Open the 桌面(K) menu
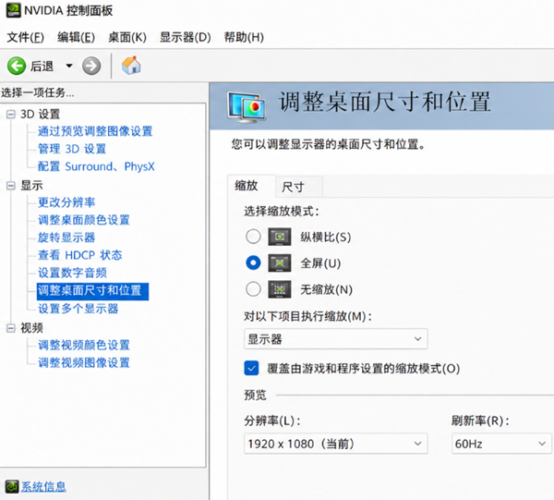This screenshot has height=500, width=554. [x=127, y=37]
